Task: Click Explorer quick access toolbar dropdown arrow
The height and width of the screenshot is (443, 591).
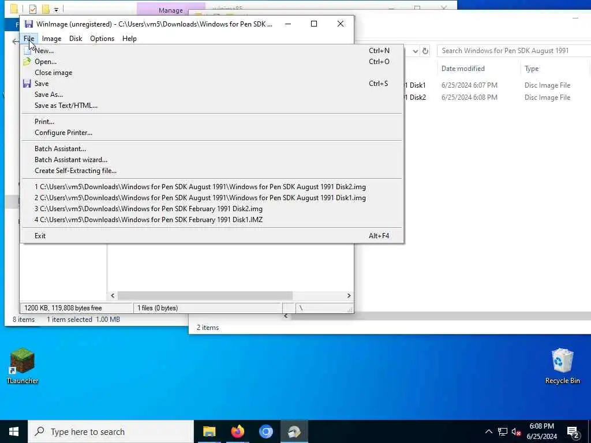Action: pyautogui.click(x=56, y=9)
